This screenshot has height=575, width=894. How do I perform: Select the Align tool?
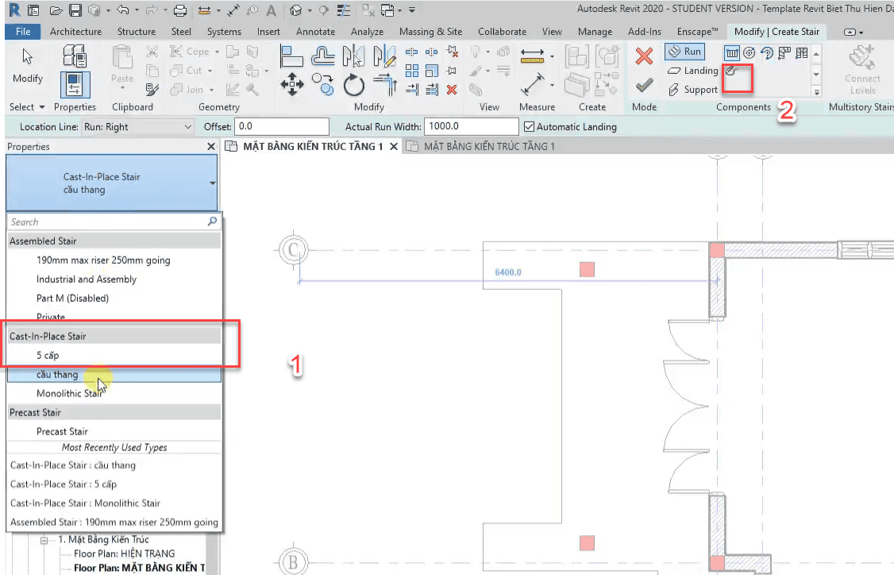(x=291, y=56)
